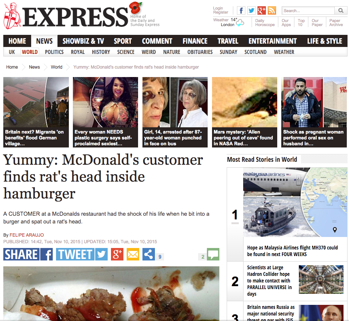Viewport: 349px width, 321px height.
Task: Share article by email envelope icon
Action: point(133,254)
